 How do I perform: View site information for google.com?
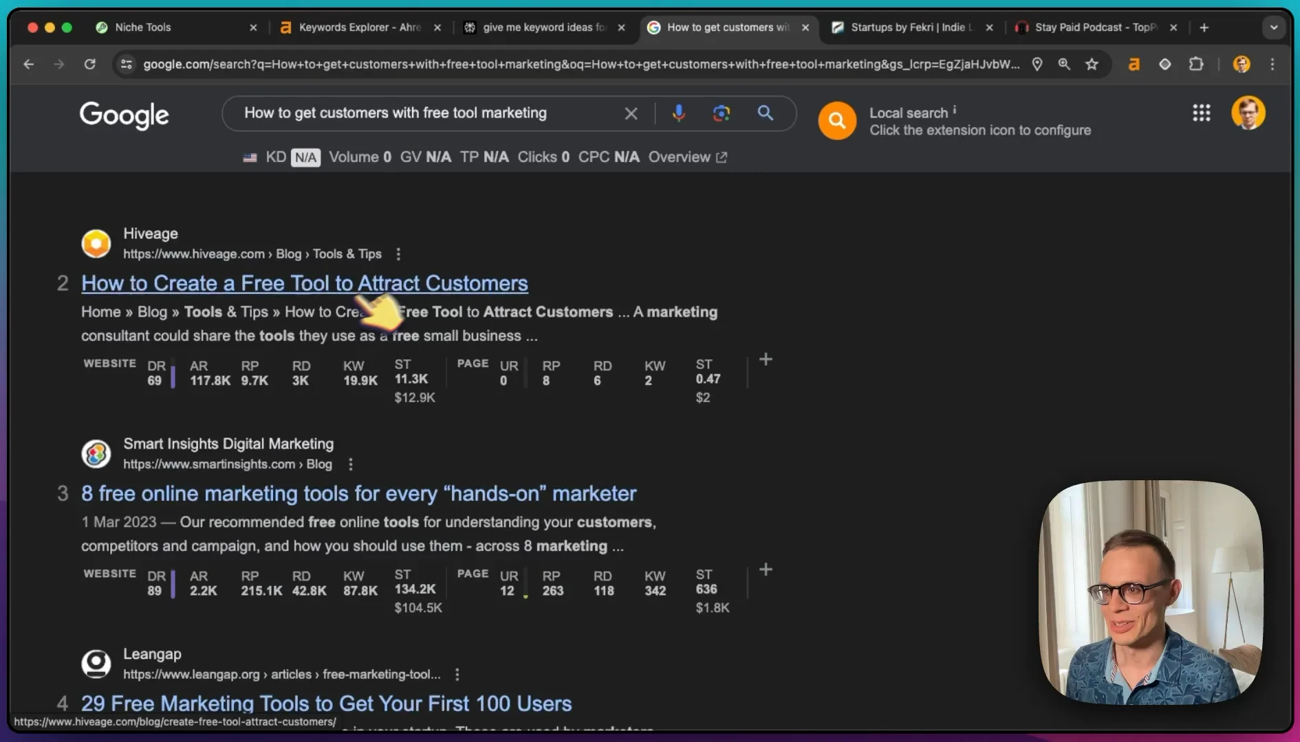tap(126, 64)
